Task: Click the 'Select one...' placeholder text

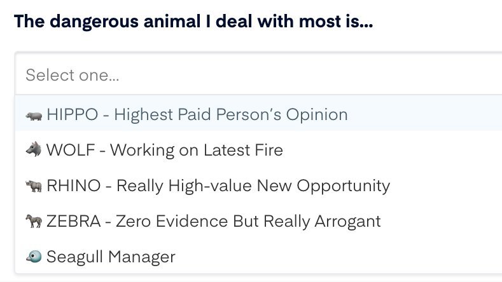Action: (73, 76)
